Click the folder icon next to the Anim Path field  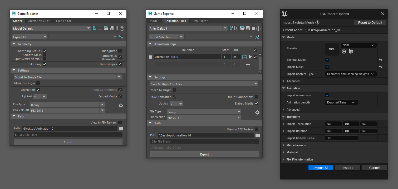click(257, 135)
